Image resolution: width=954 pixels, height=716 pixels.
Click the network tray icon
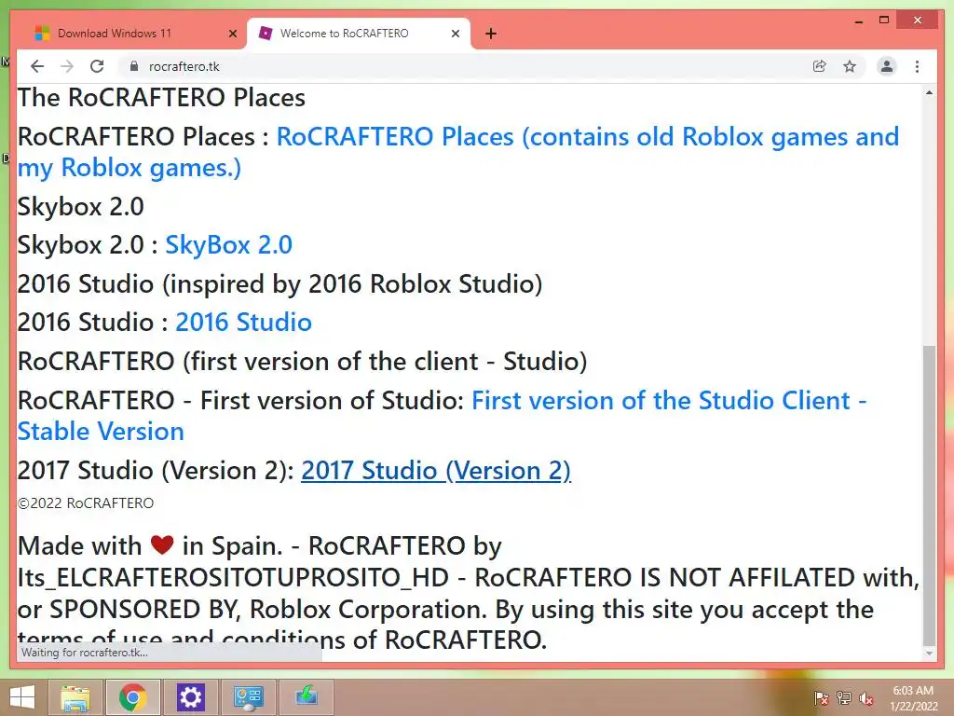844,698
